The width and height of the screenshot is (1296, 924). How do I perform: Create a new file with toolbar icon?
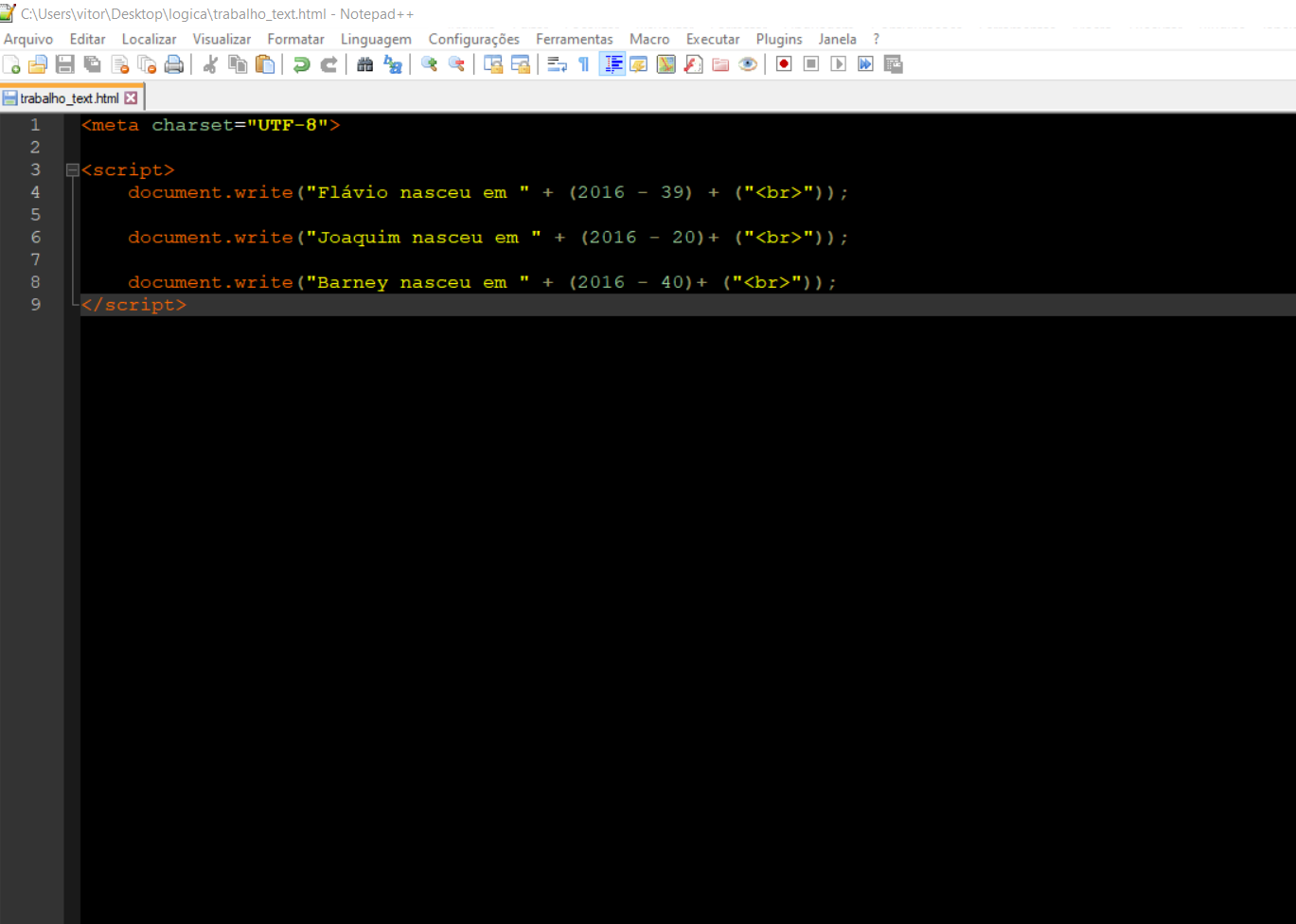point(11,64)
